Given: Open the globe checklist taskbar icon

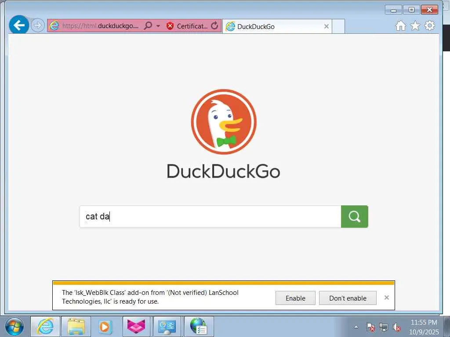Looking at the screenshot, I should coord(198,326).
